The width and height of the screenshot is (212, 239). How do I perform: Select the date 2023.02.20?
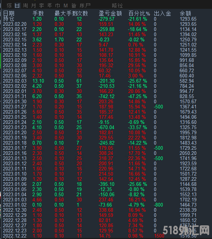pyautogui.click(x=15, y=24)
